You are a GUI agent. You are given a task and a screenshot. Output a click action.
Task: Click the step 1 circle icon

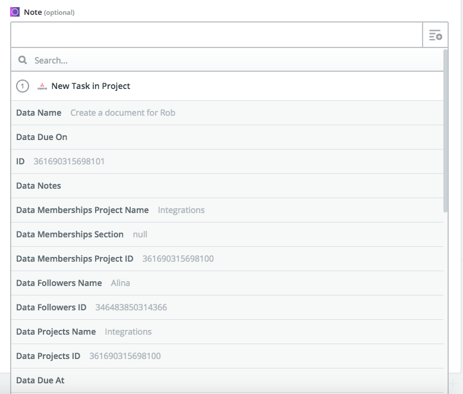(23, 86)
